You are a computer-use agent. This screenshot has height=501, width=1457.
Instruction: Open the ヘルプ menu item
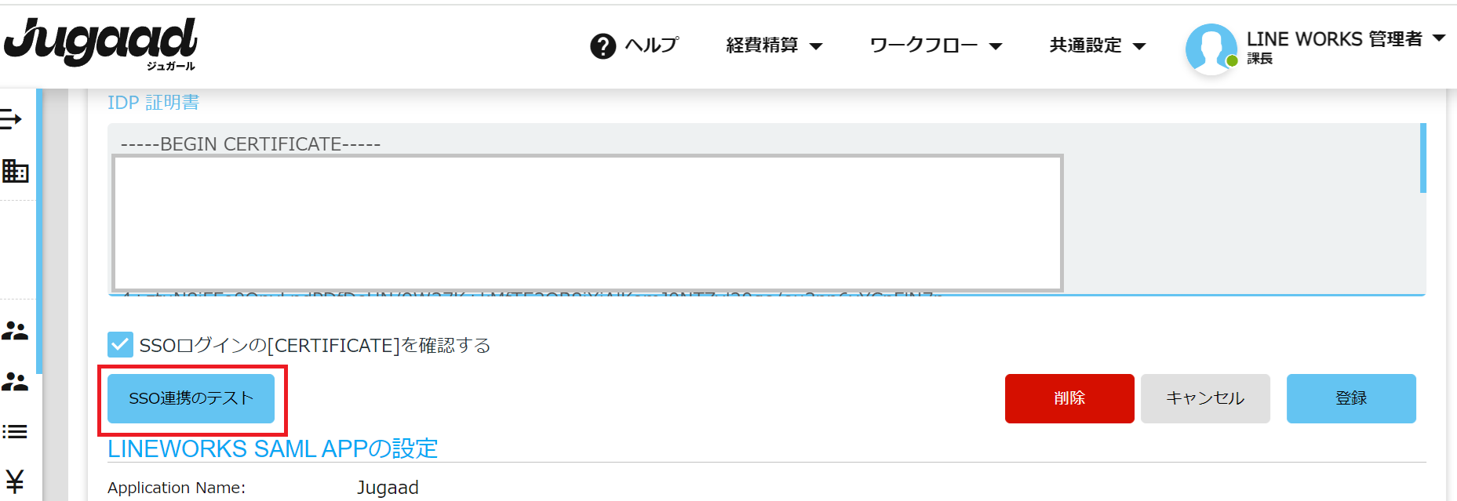pos(651,45)
